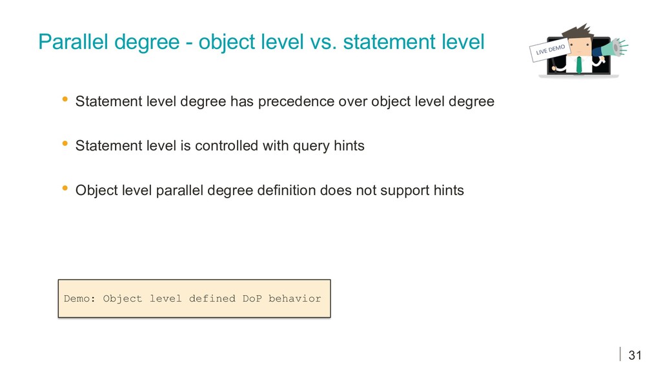
Task: Click the orange bullet before 'Statement level degree'
Action: 65,99
